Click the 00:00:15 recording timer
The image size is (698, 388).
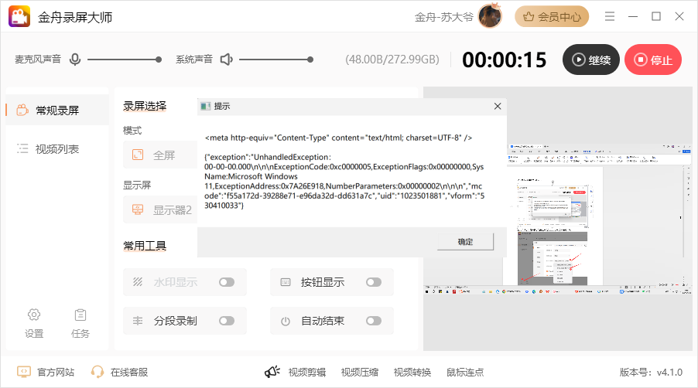click(x=504, y=60)
